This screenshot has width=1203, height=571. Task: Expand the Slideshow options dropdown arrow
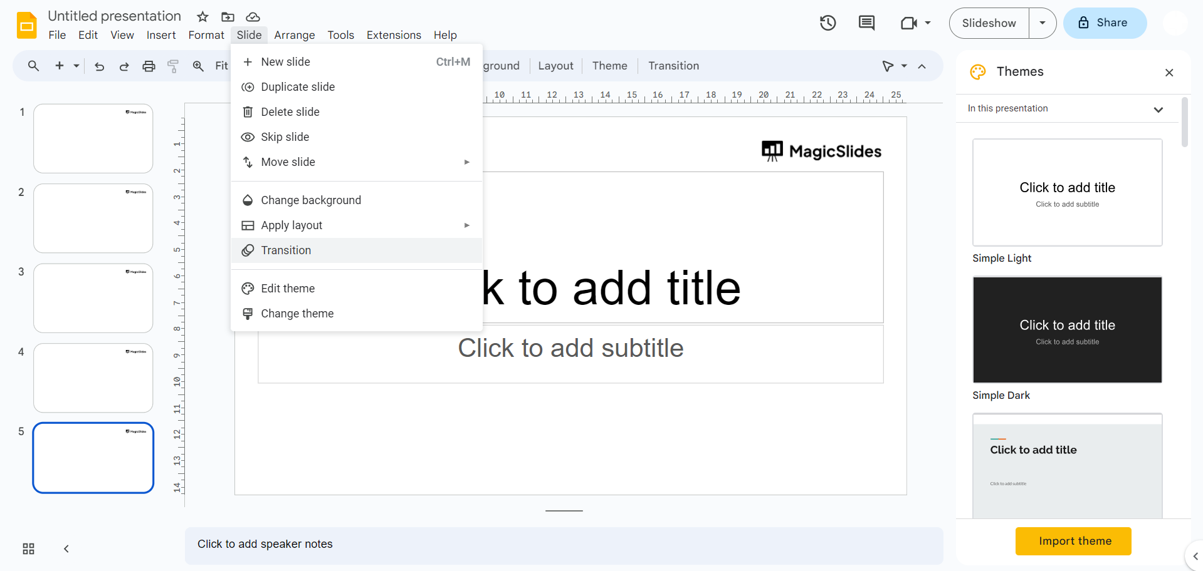tap(1042, 23)
